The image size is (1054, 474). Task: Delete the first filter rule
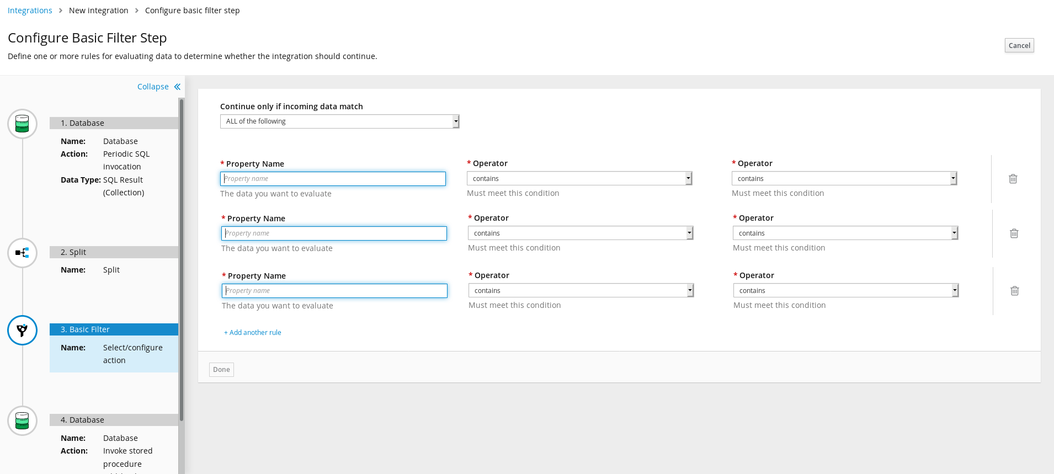click(1013, 179)
